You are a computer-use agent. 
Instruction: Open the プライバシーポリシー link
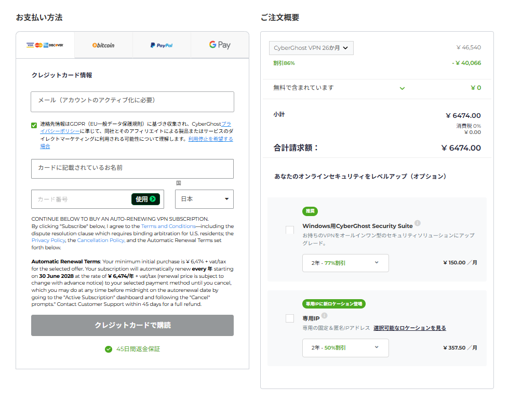click(x=135, y=127)
